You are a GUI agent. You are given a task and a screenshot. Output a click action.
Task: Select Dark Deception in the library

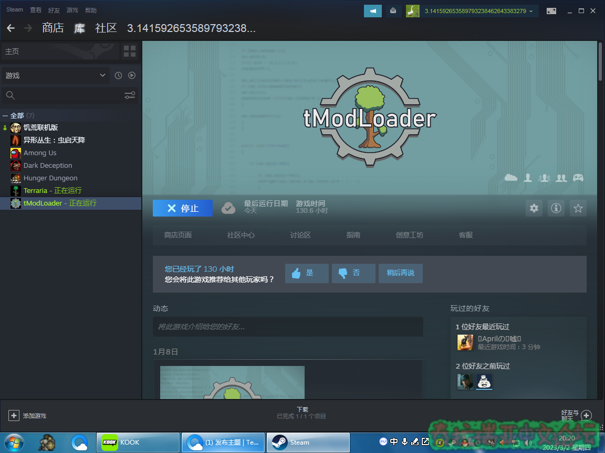(71, 165)
